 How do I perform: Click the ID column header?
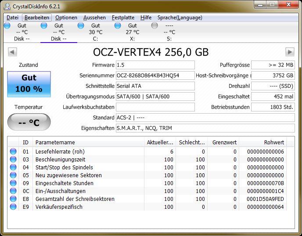click(25, 143)
